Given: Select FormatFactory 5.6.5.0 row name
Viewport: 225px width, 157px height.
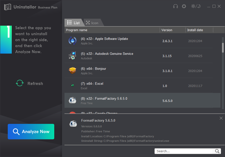Looking at the screenshot, I should pyautogui.click(x=104, y=98).
